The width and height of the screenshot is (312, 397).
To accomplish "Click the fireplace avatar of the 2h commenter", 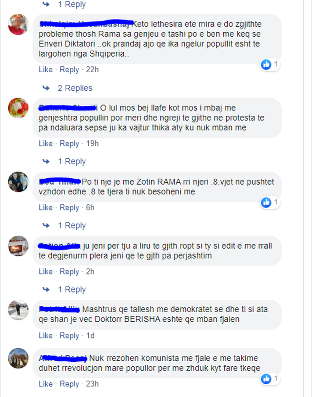I will coord(18,246).
